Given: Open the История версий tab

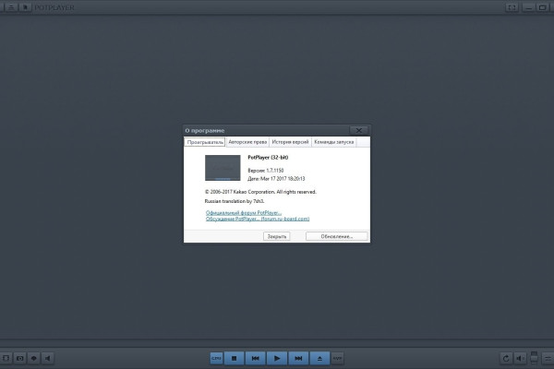Looking at the screenshot, I should [290, 142].
